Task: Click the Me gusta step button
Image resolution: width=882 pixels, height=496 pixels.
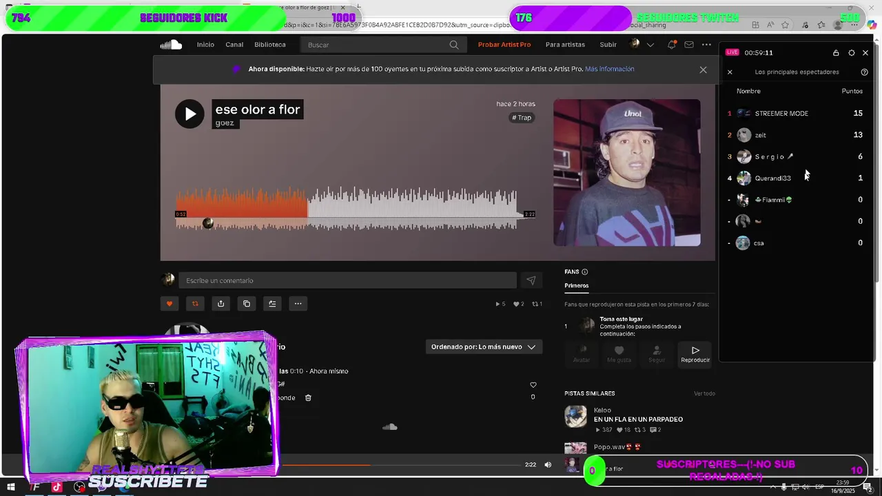Action: pyautogui.click(x=619, y=354)
